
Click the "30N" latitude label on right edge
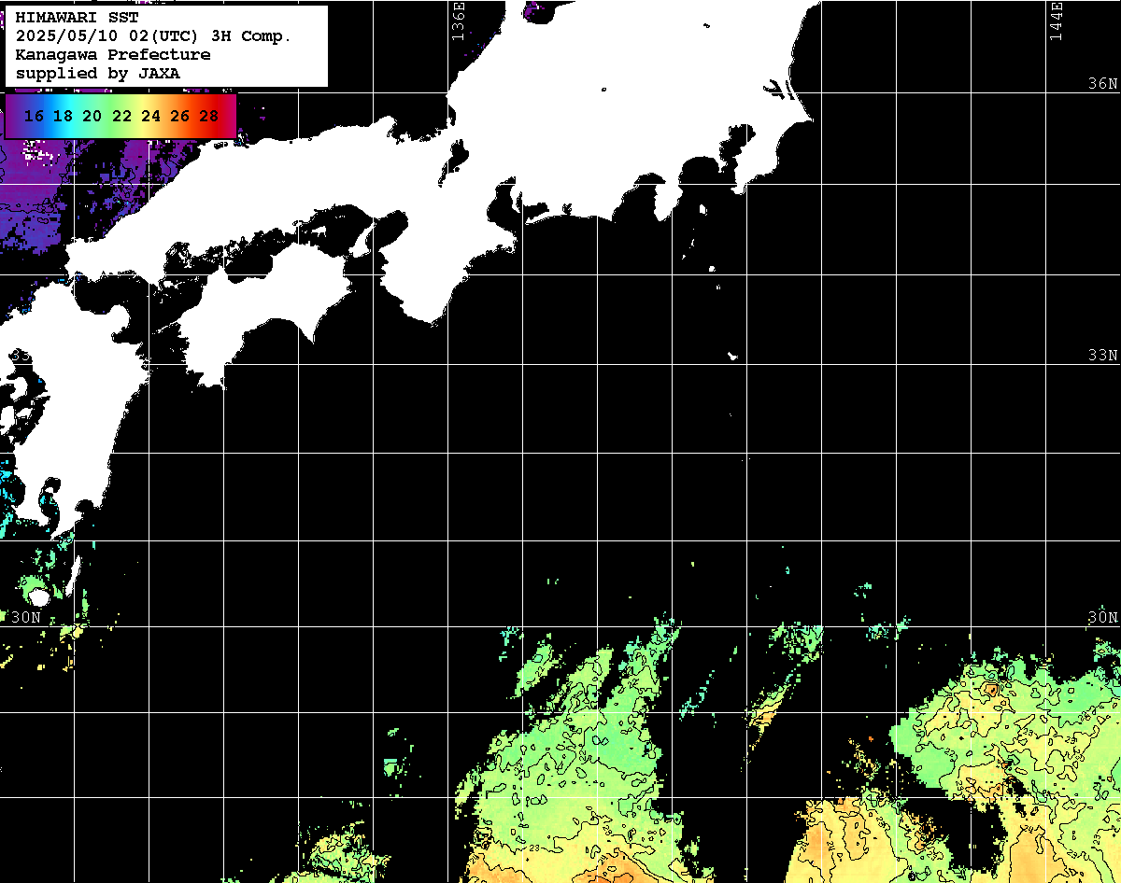[1102, 618]
